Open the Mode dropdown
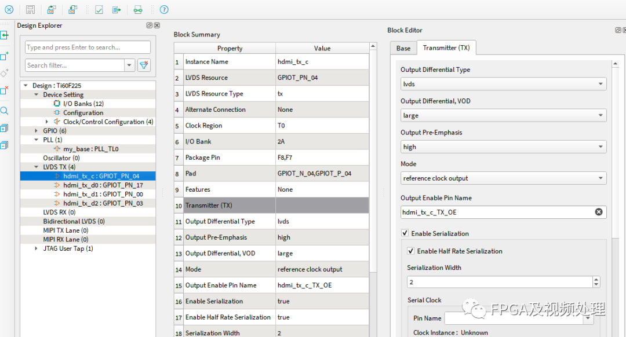The width and height of the screenshot is (626, 337). tap(504, 178)
